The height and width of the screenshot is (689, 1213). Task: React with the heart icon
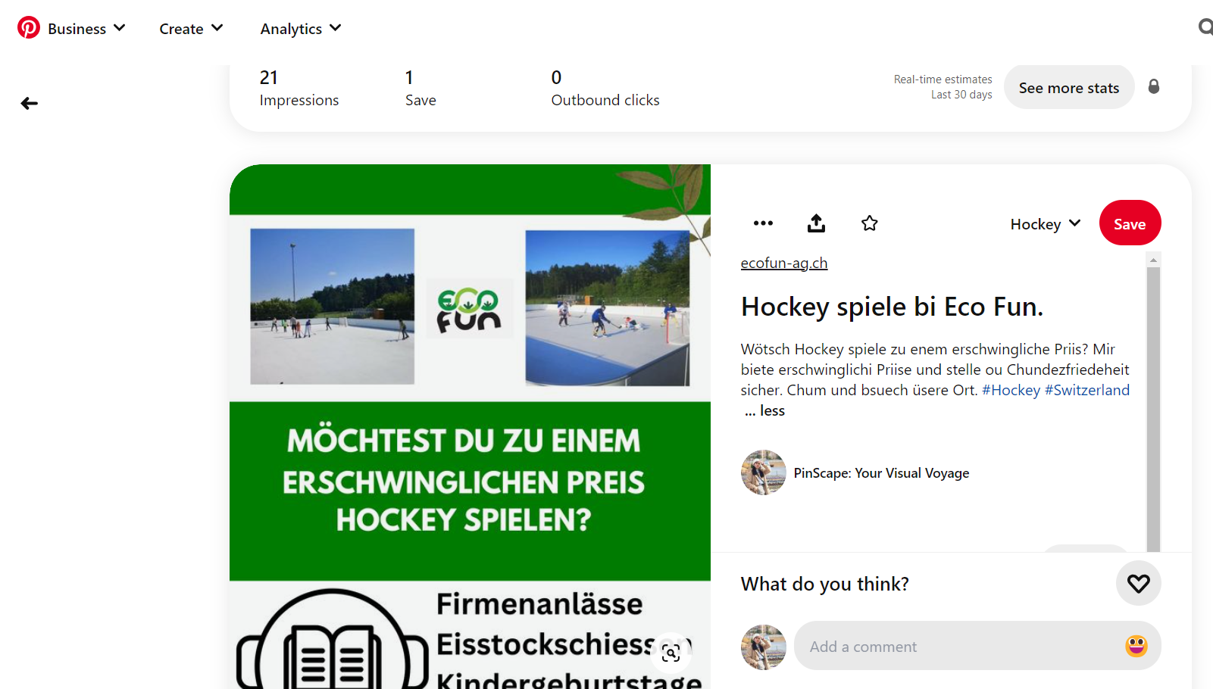pos(1139,584)
